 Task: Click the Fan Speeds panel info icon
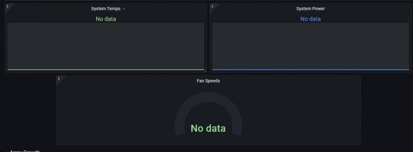point(59,78)
